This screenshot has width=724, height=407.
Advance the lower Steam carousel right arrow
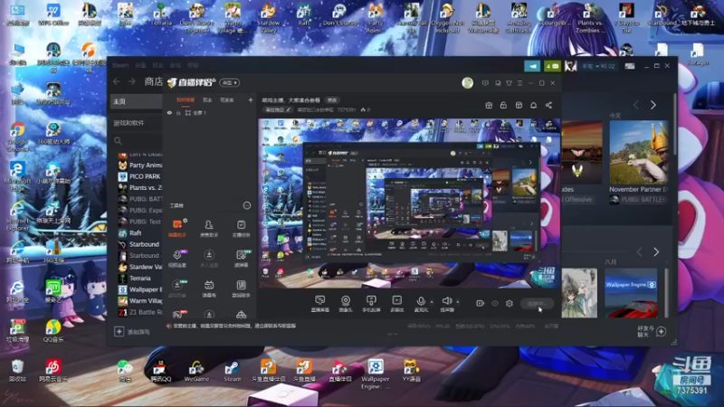(656, 252)
